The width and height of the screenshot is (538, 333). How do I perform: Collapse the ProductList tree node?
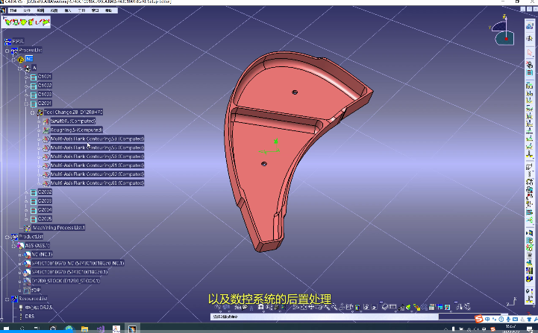(x=7, y=236)
